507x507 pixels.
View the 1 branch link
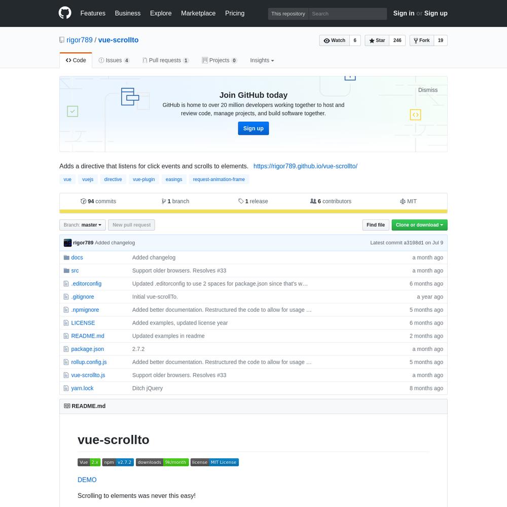point(175,201)
